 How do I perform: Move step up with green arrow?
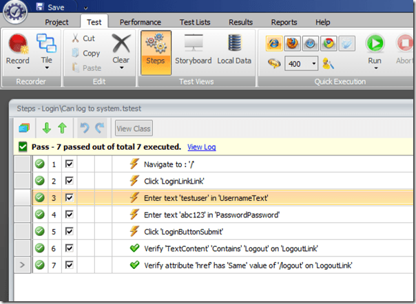tap(61, 128)
